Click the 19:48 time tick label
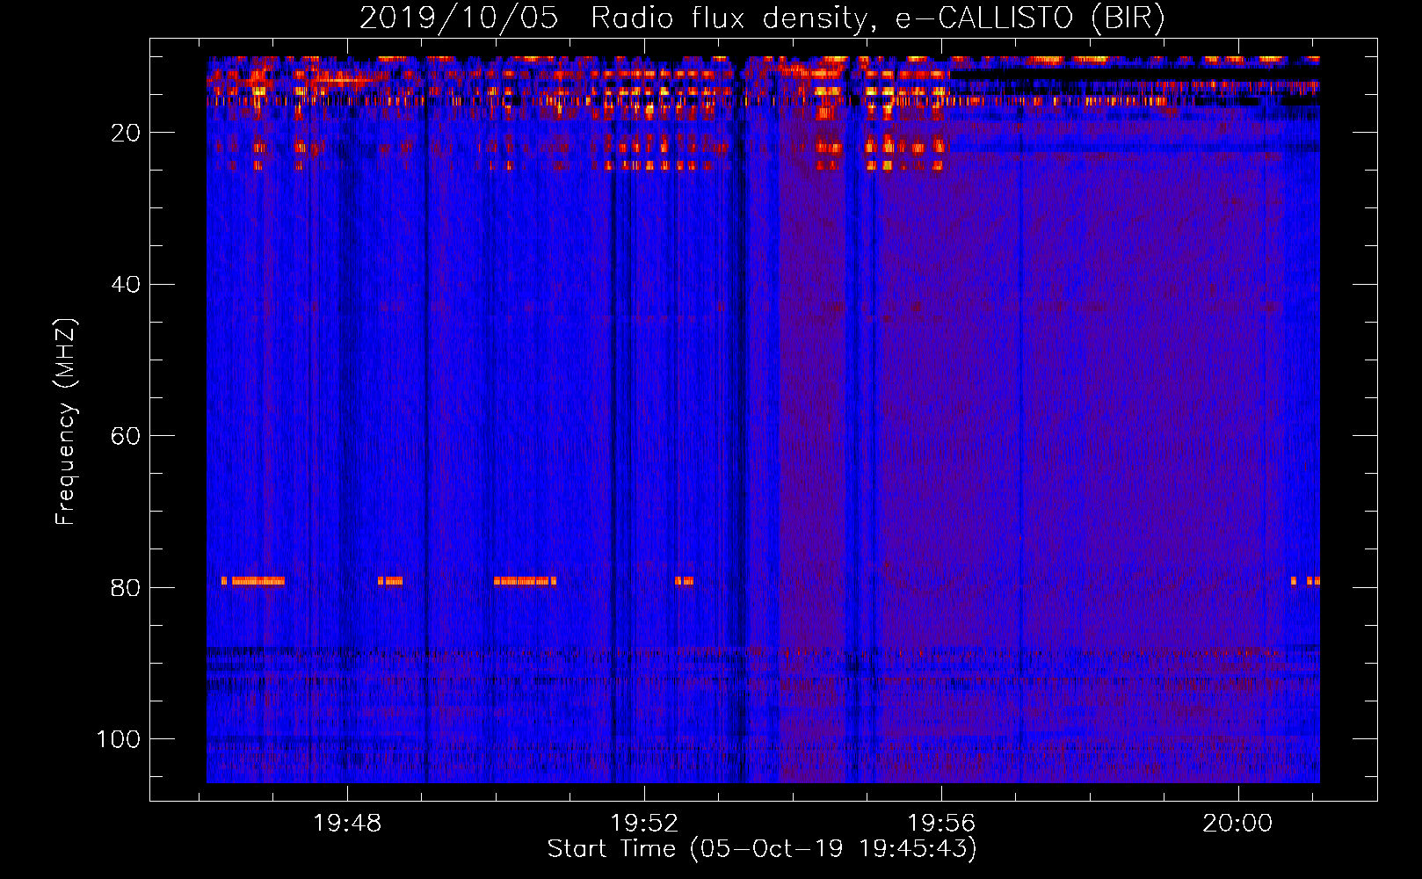The width and height of the screenshot is (1422, 879). pos(347,824)
